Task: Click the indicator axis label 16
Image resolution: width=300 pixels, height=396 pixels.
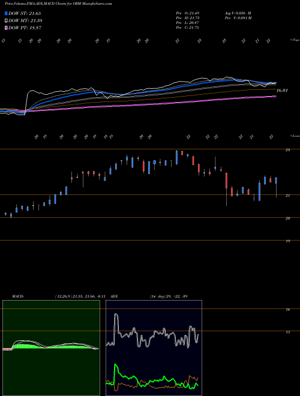Action: pyautogui.click(x=287, y=310)
